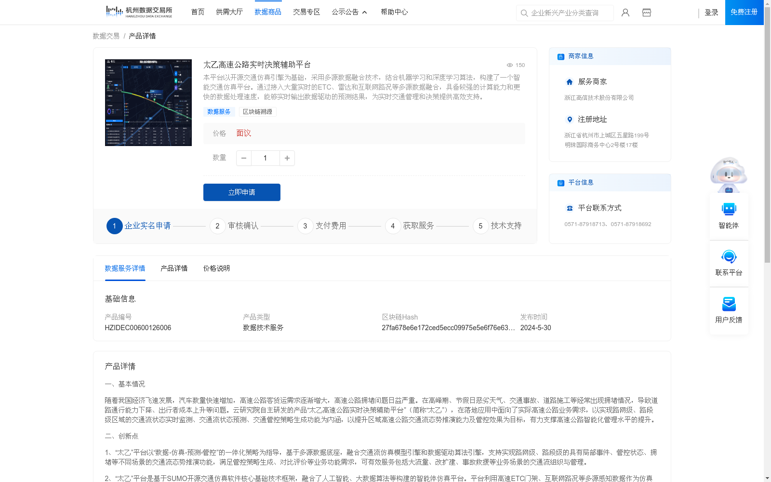The height and width of the screenshot is (482, 771).
Task: Open the 联系平台 headset icon
Action: point(729,256)
